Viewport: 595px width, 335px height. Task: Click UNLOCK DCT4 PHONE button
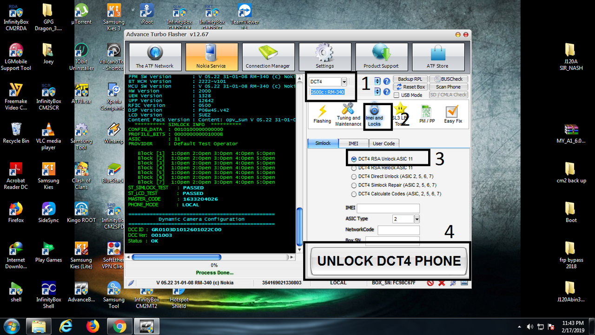pyautogui.click(x=389, y=261)
